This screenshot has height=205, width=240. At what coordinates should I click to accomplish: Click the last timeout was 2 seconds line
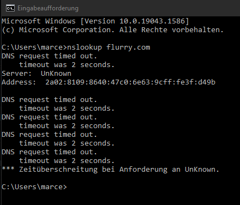(67, 161)
